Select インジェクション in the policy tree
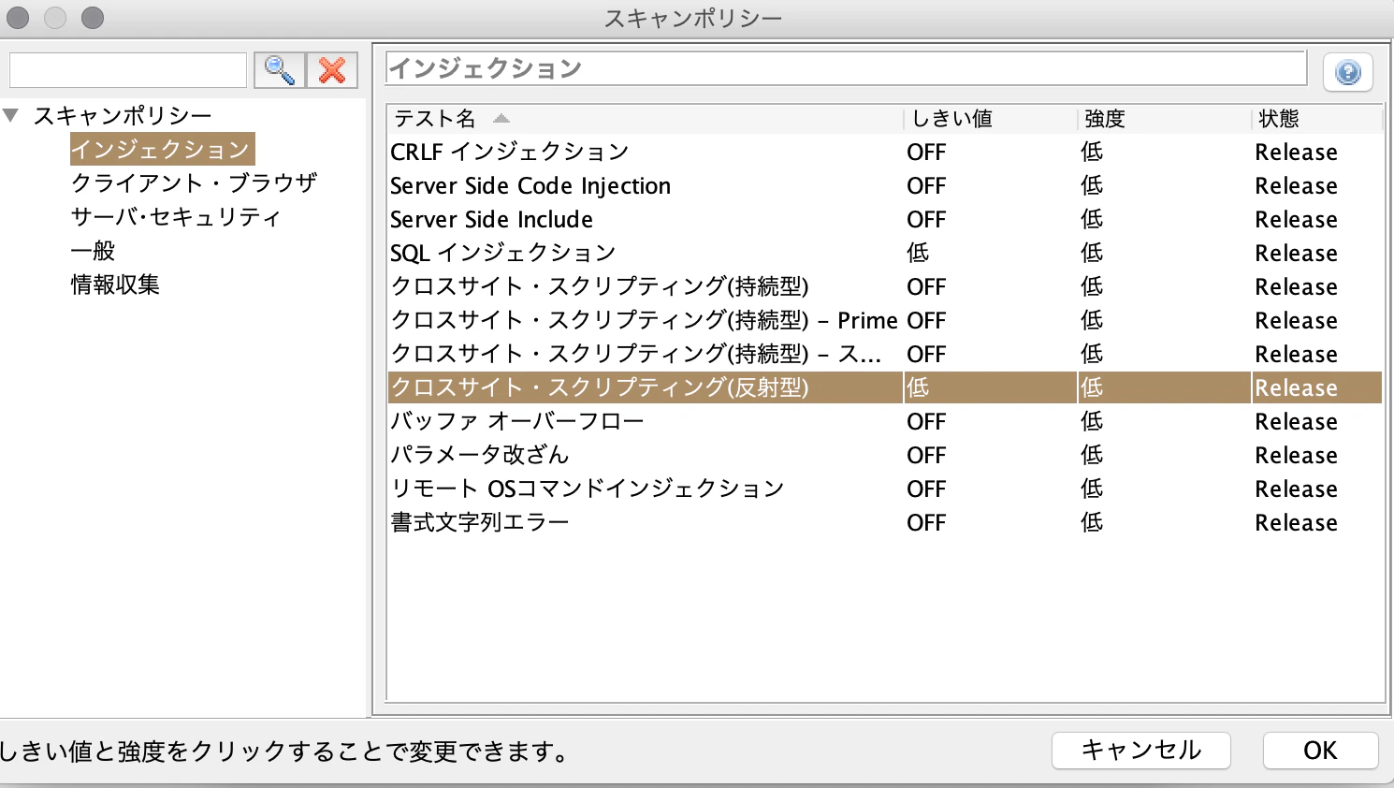The width and height of the screenshot is (1394, 788). click(x=162, y=150)
